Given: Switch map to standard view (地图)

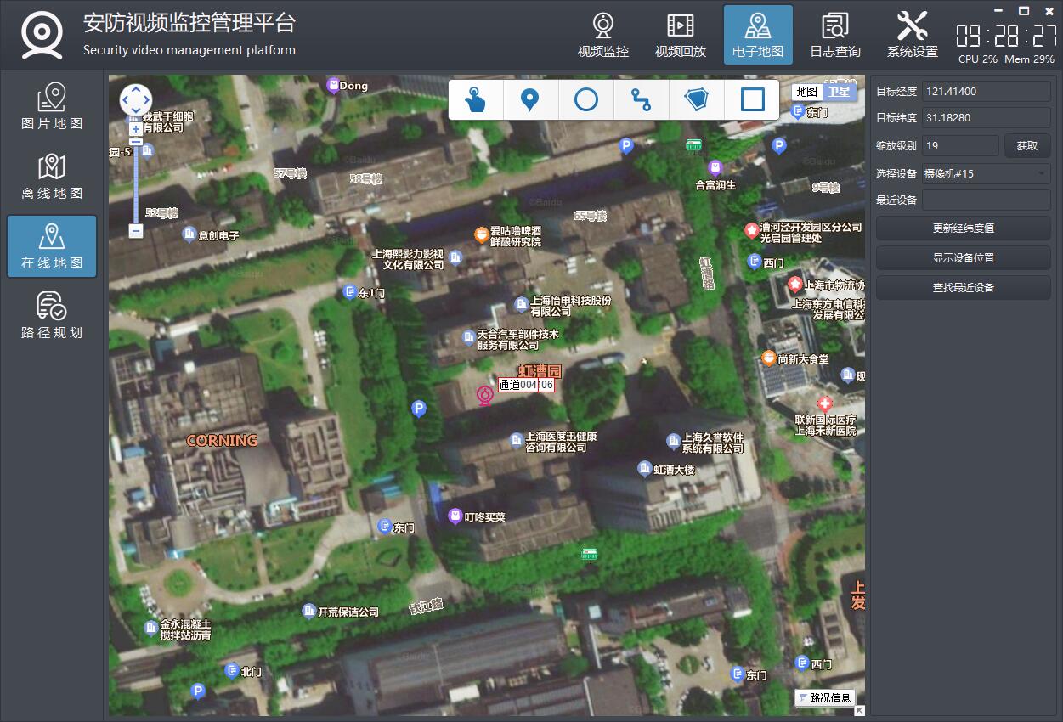Looking at the screenshot, I should [x=807, y=92].
